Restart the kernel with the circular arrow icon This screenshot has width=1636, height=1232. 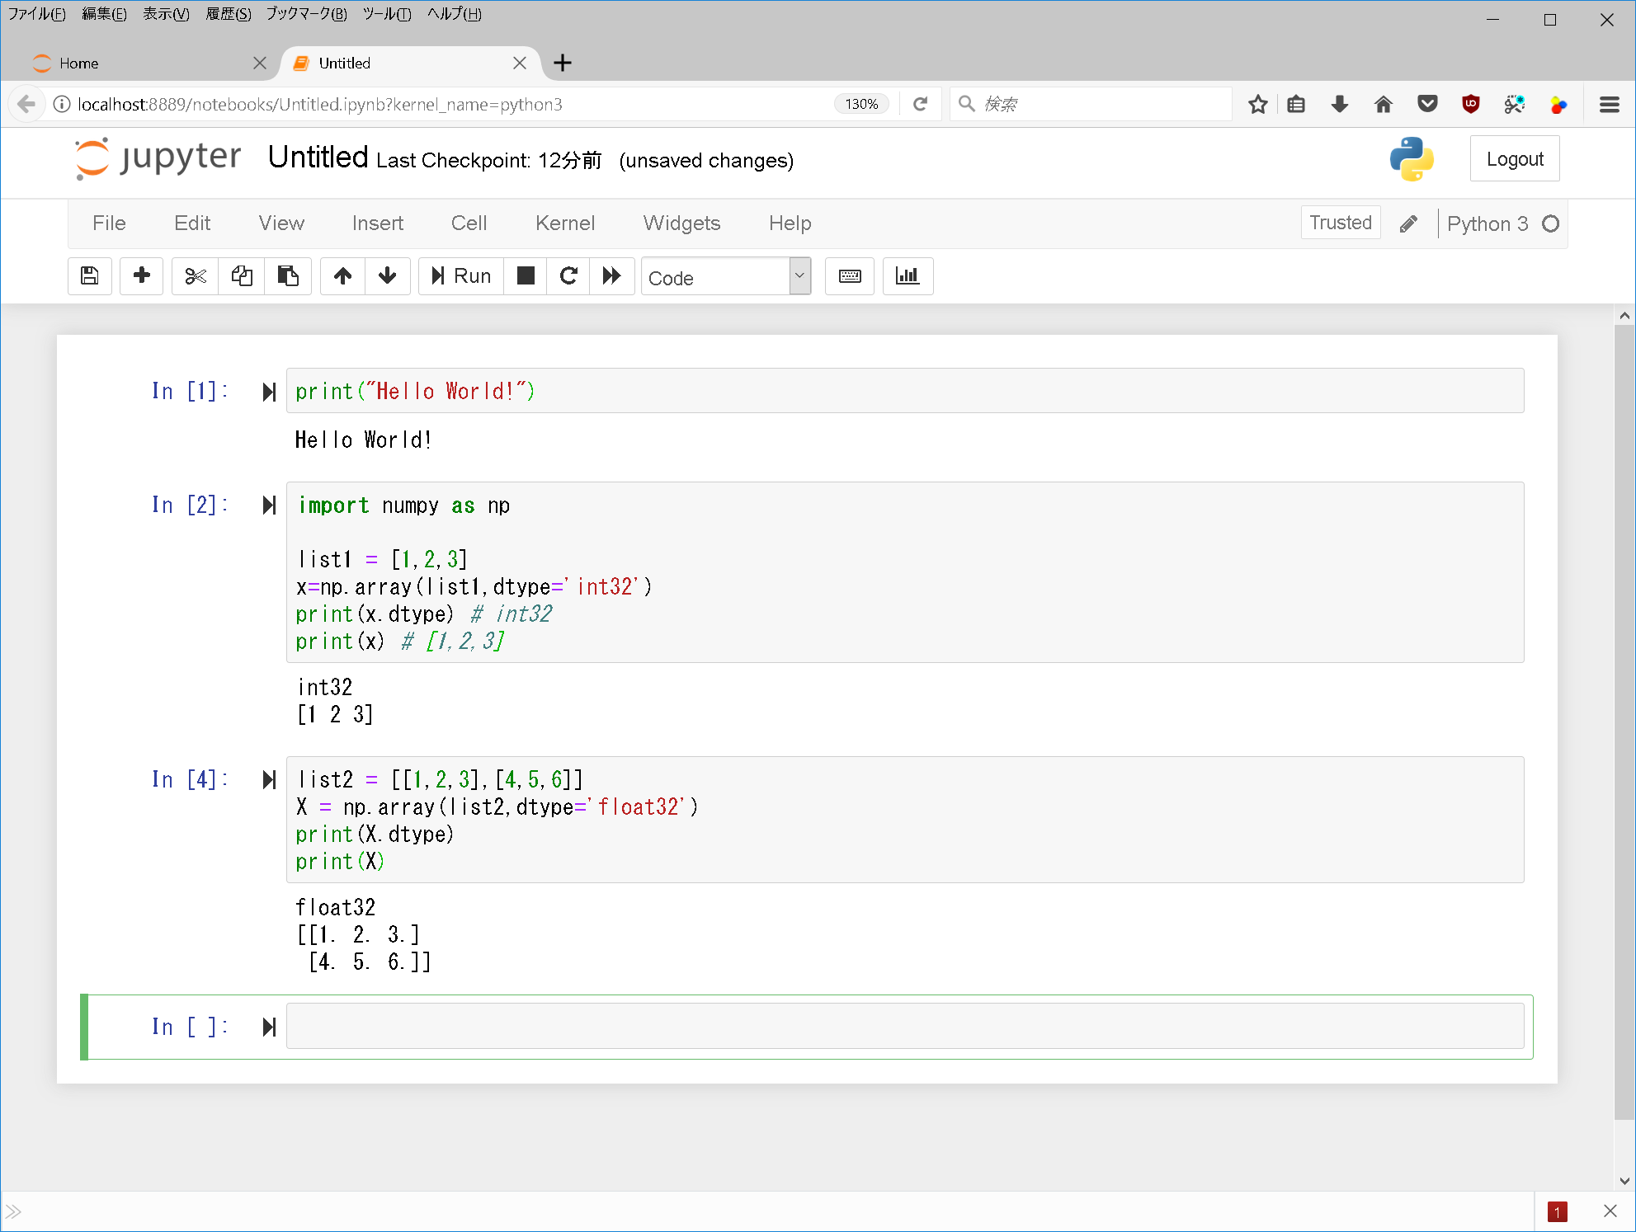[568, 276]
